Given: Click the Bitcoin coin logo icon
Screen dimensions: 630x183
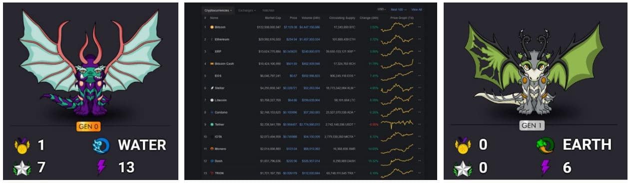Looking at the screenshot, I should point(212,27).
